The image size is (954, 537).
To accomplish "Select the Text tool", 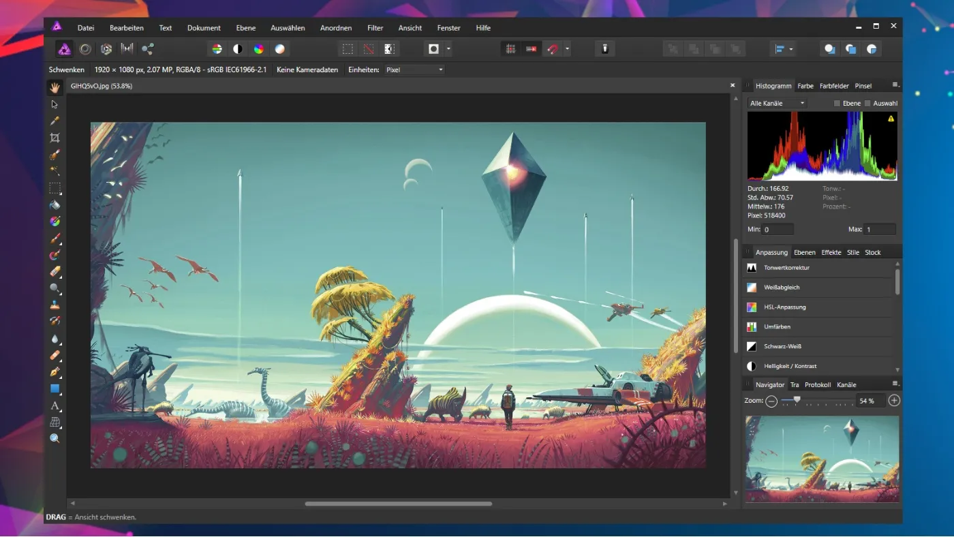I will tap(55, 405).
